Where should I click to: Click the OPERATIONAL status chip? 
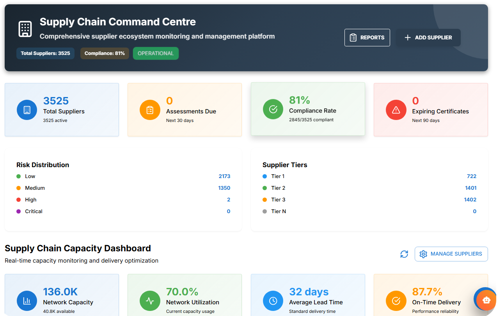[x=156, y=53]
